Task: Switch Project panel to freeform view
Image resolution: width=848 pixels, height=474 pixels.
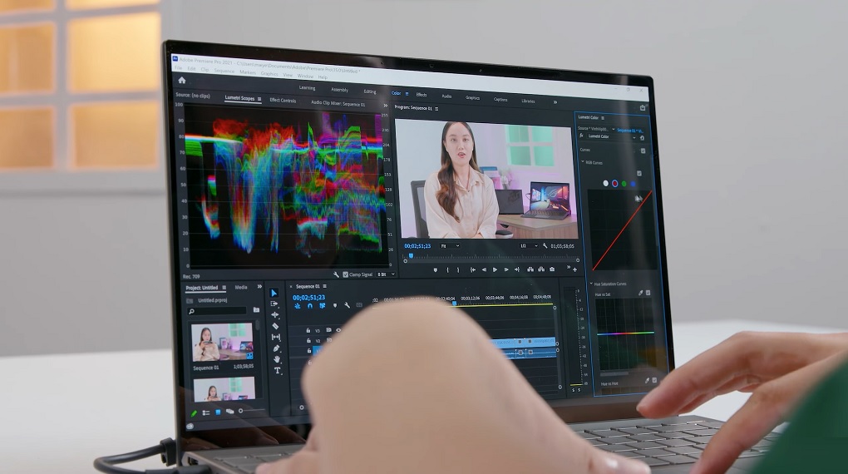Action: 229,412
